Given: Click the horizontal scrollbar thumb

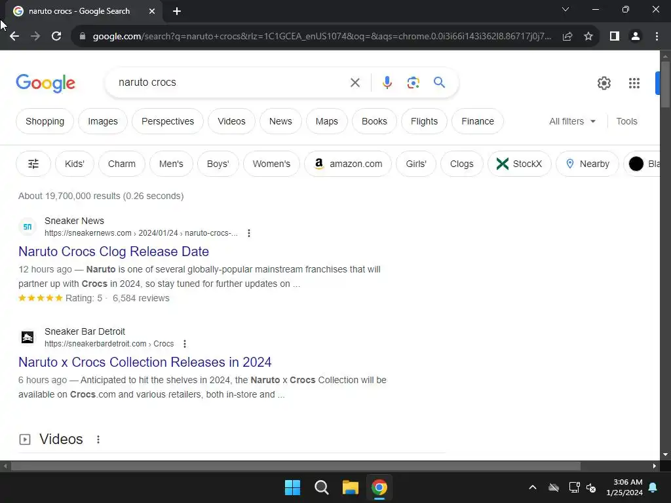Looking at the screenshot, I should point(296,466).
